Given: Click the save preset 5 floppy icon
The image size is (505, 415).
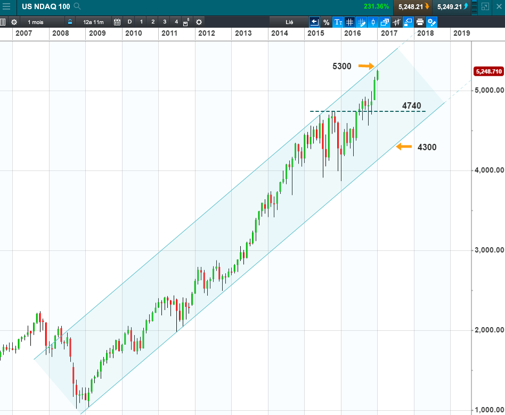Looking at the screenshot, I should tap(186, 22).
